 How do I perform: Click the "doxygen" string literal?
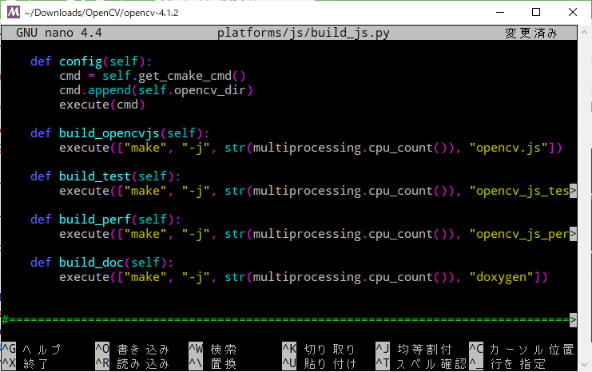[x=501, y=277]
